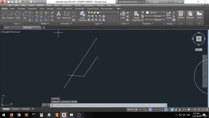Switch to the Manage ribbon tab

50,9
